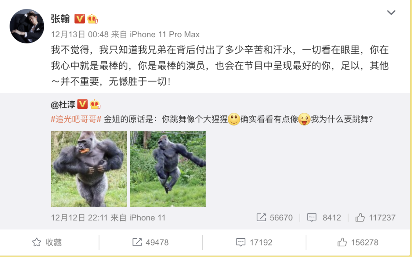Open the 17192 comments section

[x=254, y=242]
